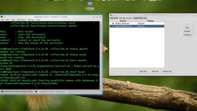Click the Status column header
Screen dimensions: 197x111
[x=151, y=21]
